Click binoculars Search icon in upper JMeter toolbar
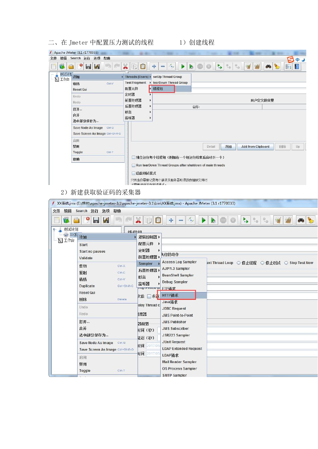This screenshot has width=318, height=449. [x=268, y=66]
